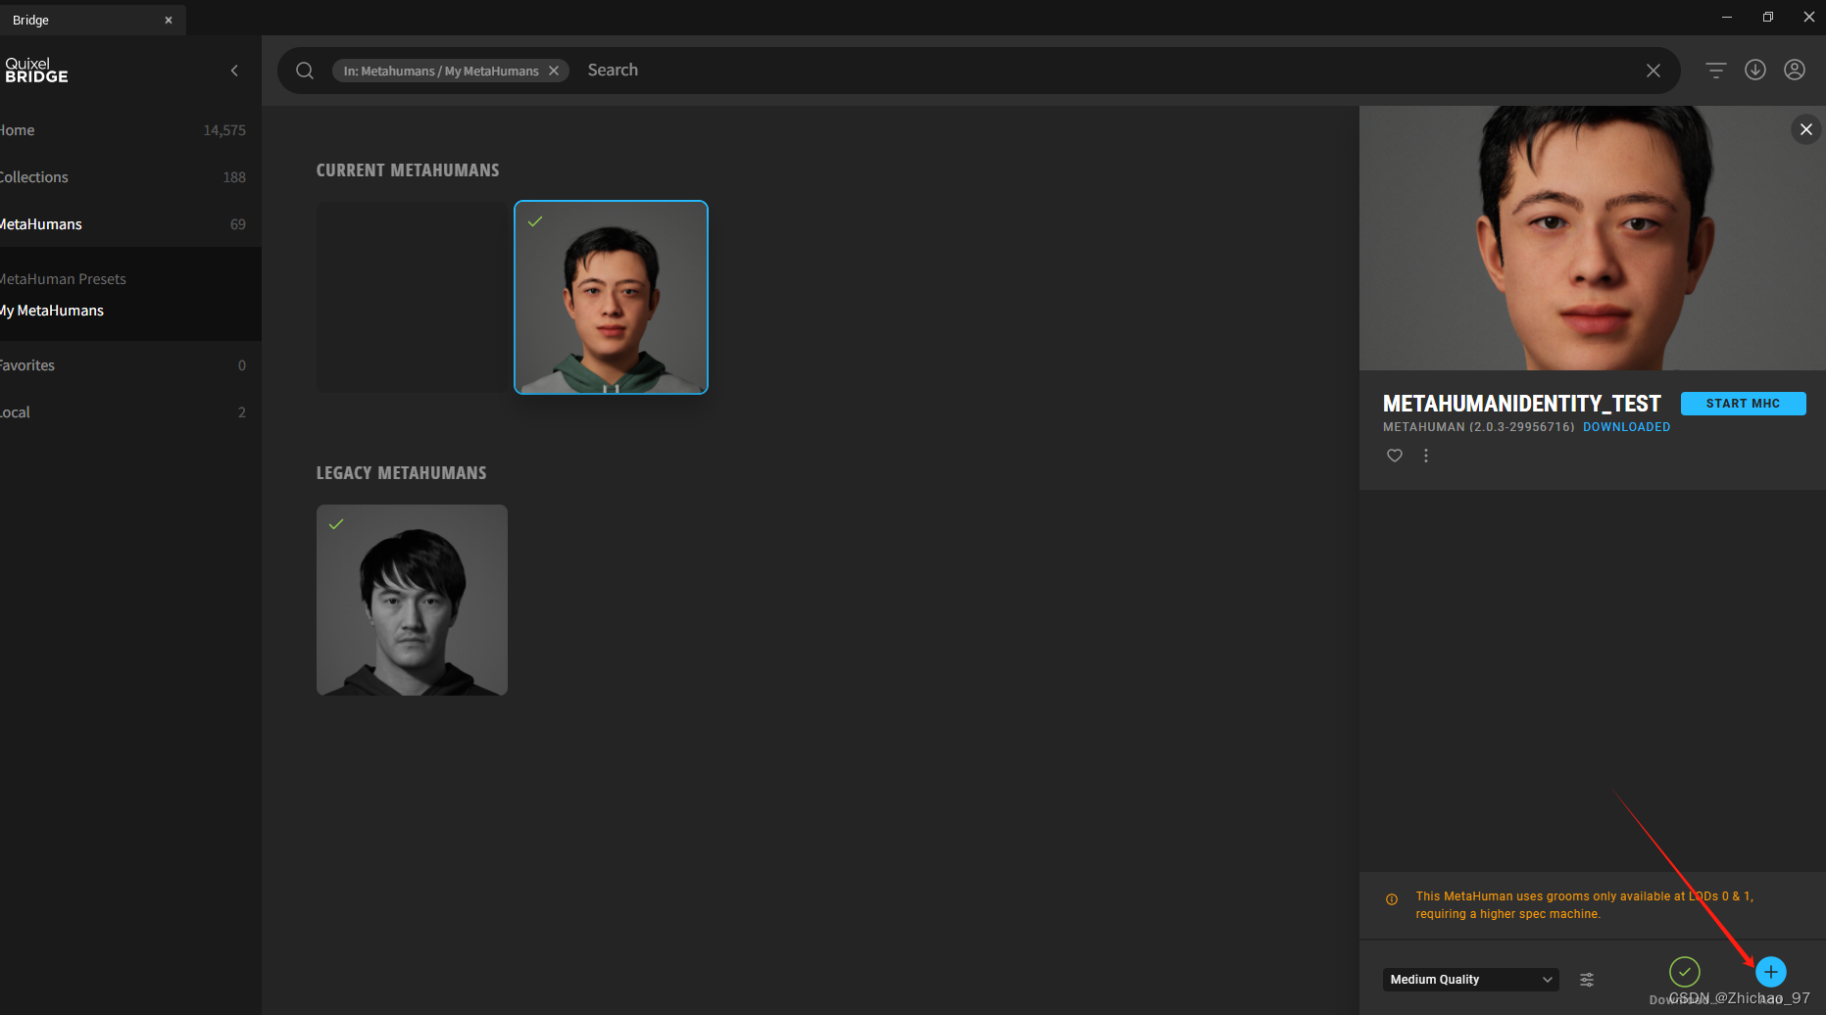1826x1015 pixels.
Task: Select My MetaHumans in the sidebar
Action: click(x=52, y=311)
